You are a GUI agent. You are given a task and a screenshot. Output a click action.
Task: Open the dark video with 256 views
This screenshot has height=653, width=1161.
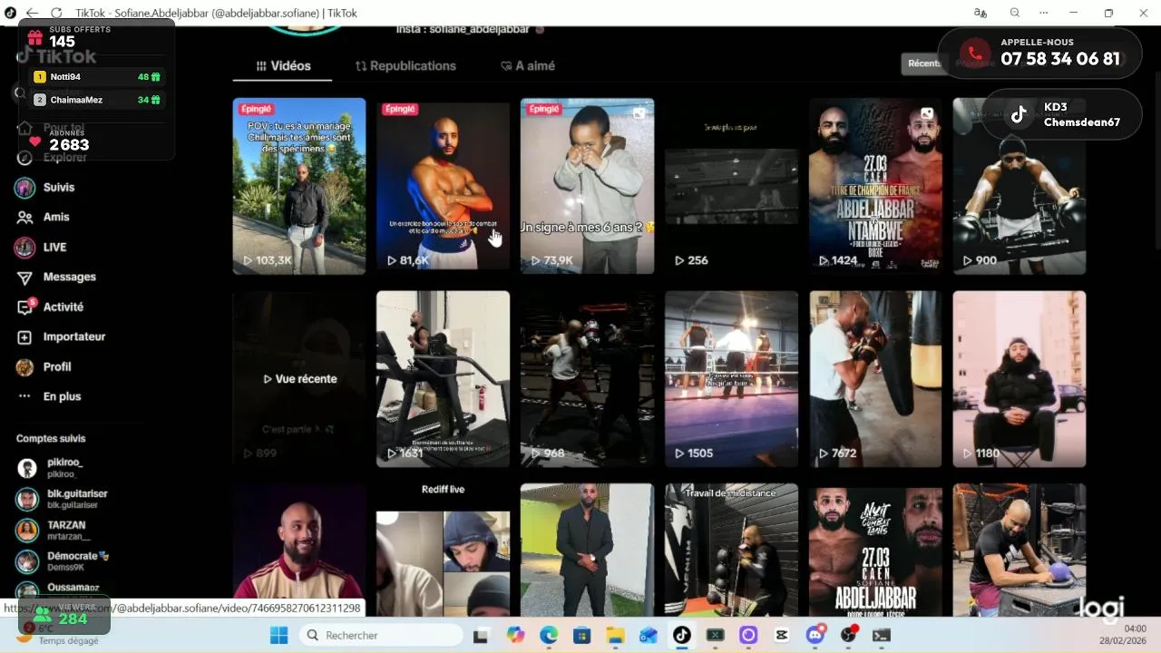pyautogui.click(x=731, y=186)
